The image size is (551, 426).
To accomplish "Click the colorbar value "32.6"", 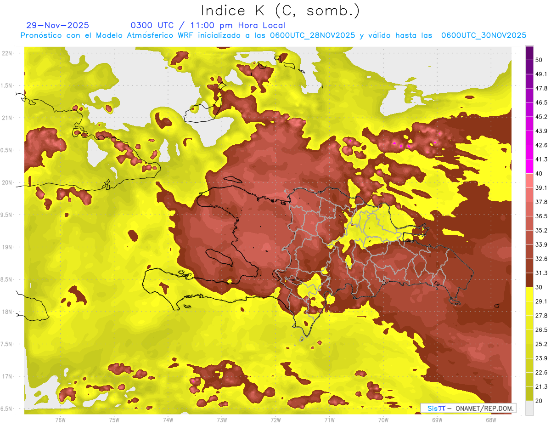I will click(x=541, y=259).
